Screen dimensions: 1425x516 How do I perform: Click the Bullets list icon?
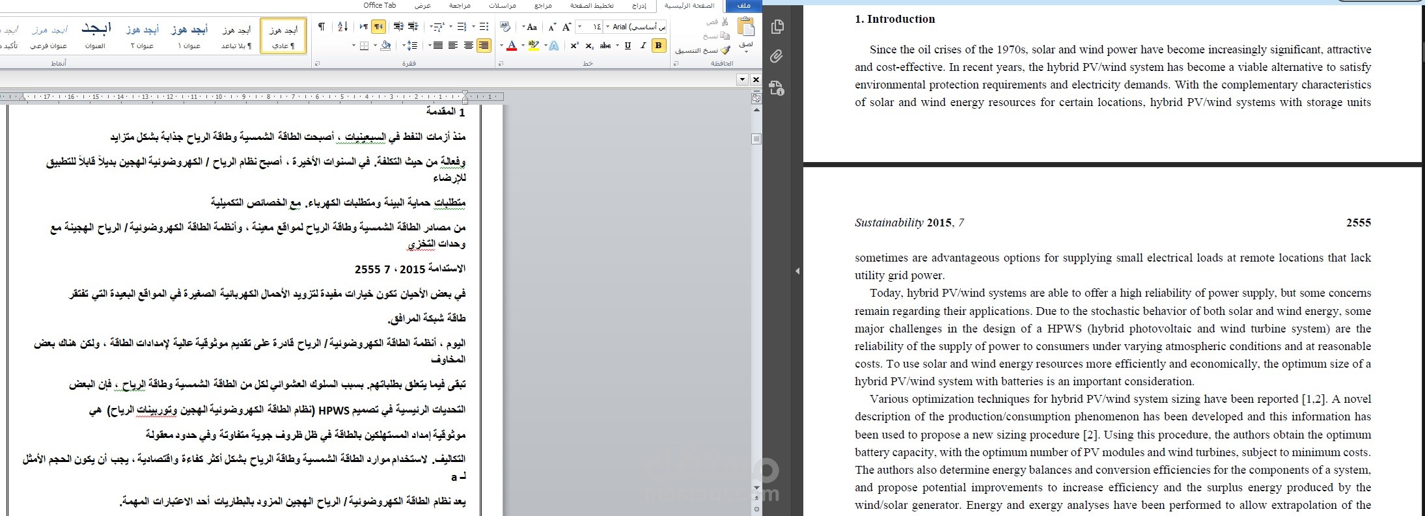[x=484, y=27]
